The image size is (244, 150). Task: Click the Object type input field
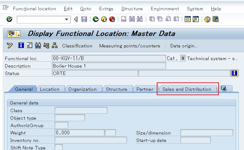click(x=70, y=118)
